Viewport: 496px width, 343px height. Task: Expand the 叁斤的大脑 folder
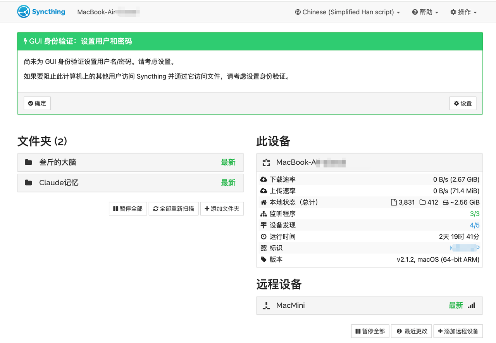131,162
